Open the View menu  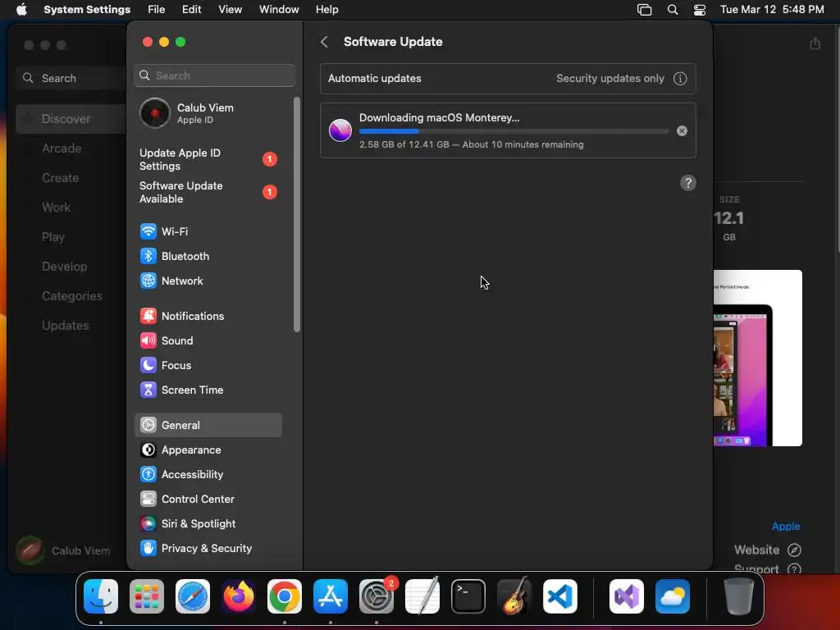(230, 10)
